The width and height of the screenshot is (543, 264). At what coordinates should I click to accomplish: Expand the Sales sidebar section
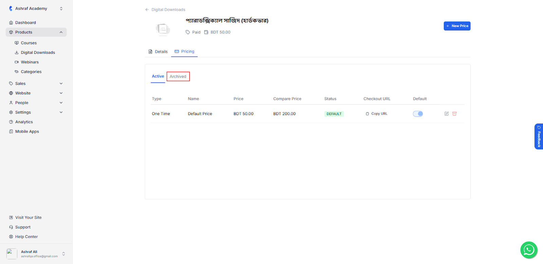pyautogui.click(x=61, y=84)
